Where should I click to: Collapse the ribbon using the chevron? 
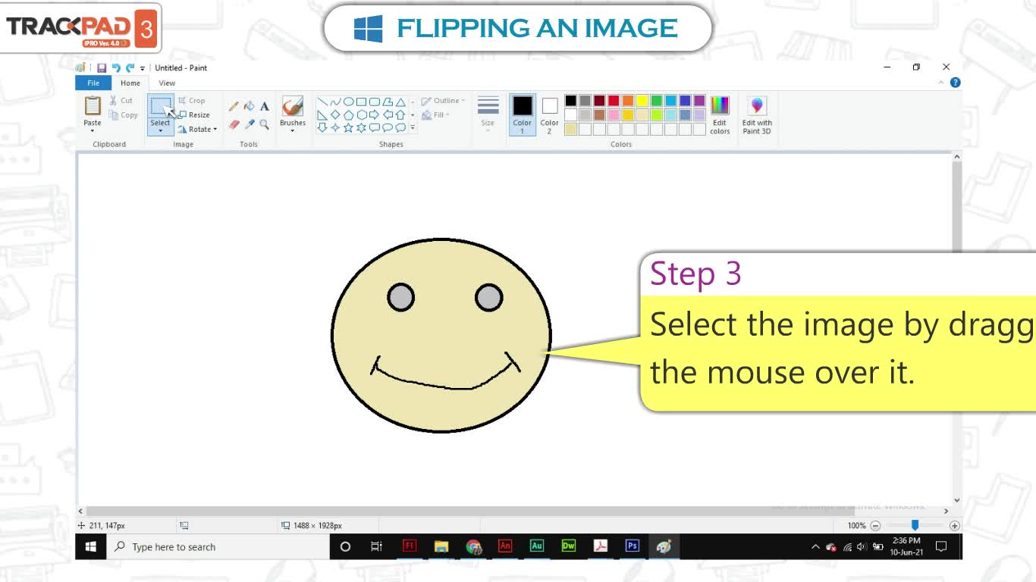click(942, 83)
